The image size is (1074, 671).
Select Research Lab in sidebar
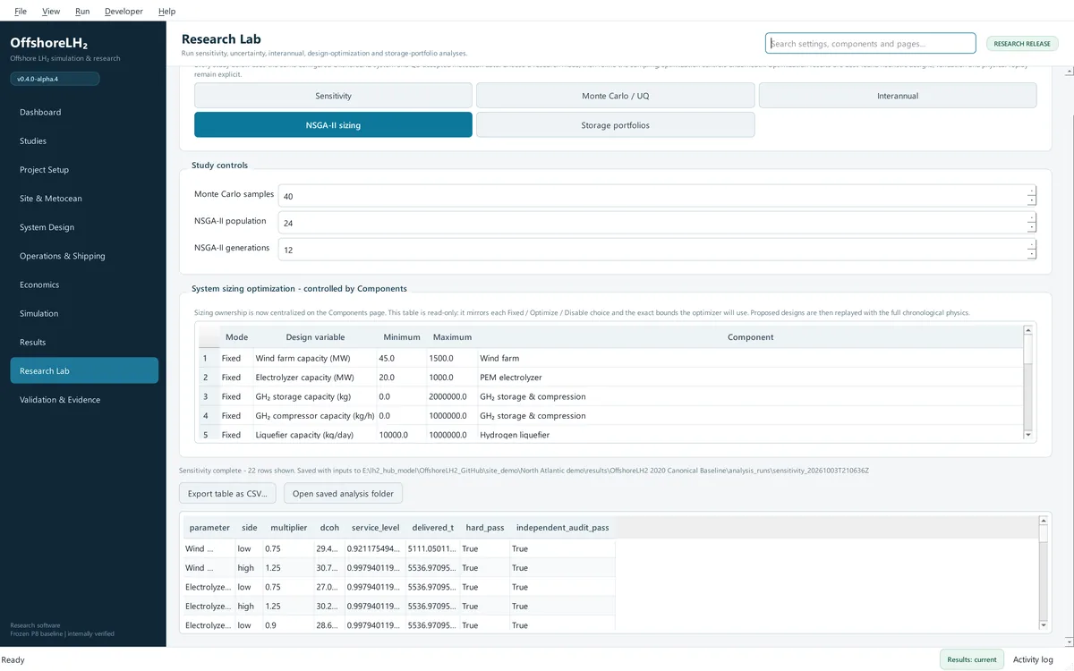pos(84,370)
